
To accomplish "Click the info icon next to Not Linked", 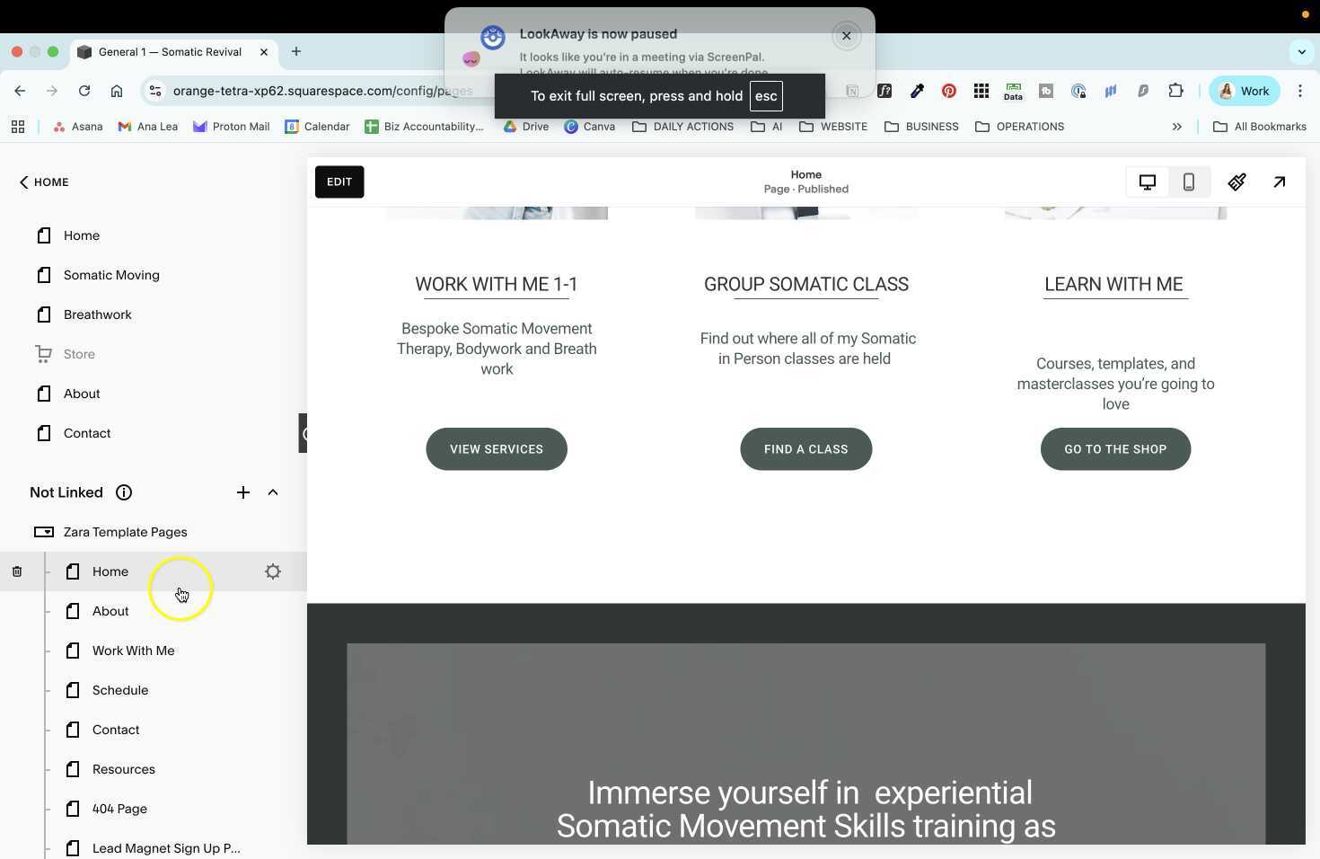I will 123,491.
